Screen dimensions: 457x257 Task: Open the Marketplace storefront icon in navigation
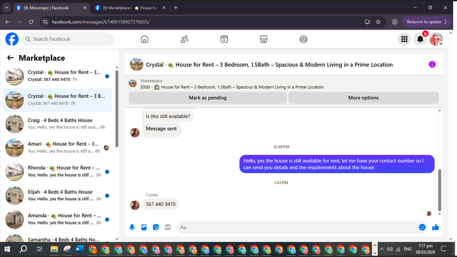click(x=264, y=39)
